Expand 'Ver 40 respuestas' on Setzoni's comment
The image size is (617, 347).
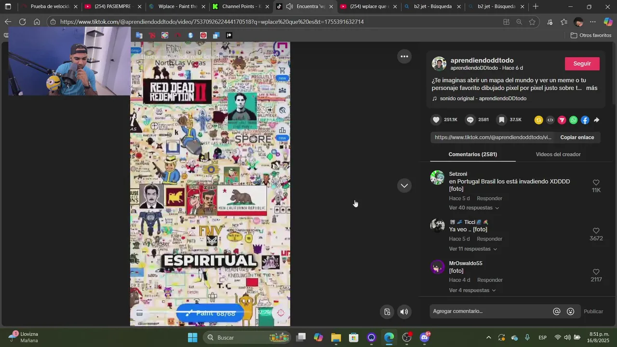coord(474,208)
